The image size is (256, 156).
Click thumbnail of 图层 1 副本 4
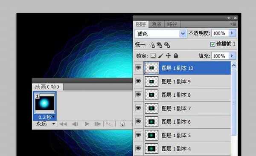click(x=151, y=149)
